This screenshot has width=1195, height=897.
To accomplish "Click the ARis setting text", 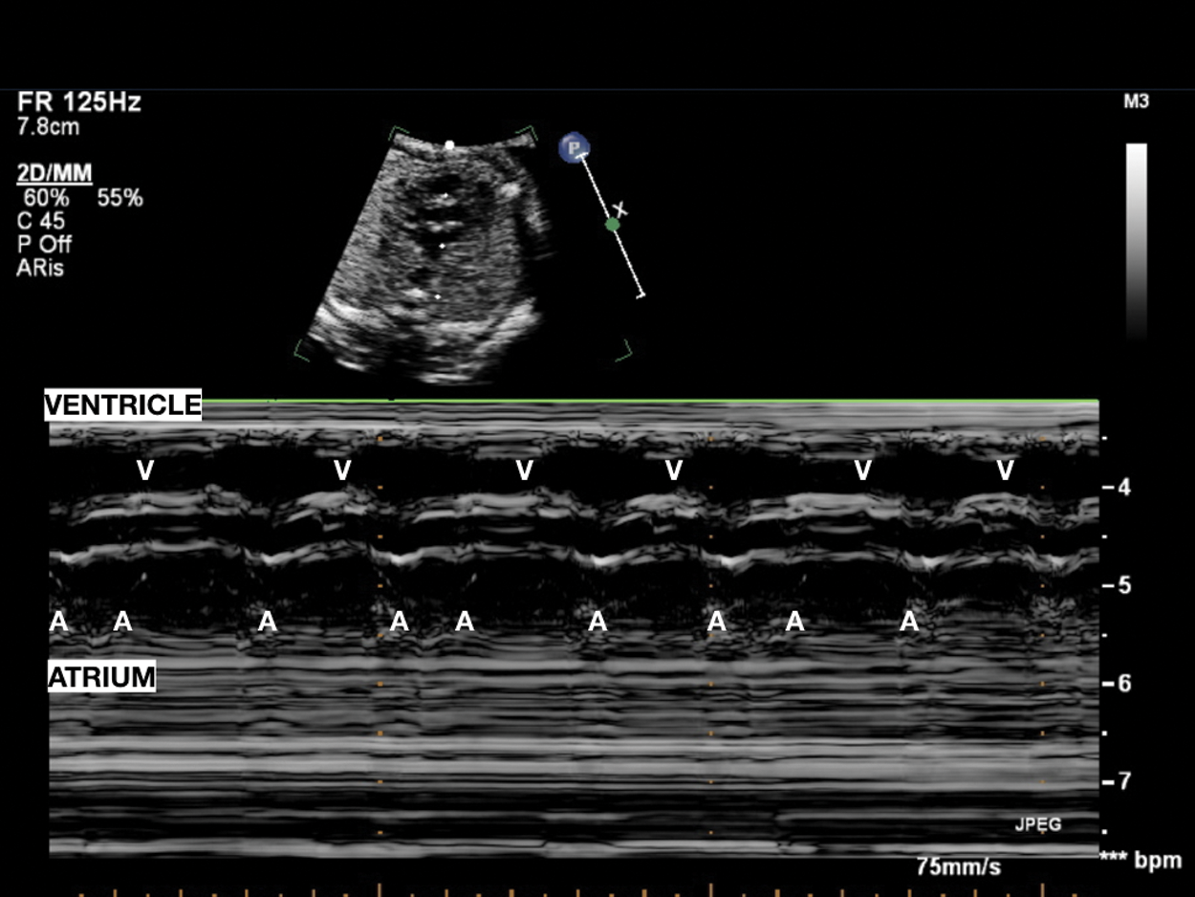I will click(40, 268).
